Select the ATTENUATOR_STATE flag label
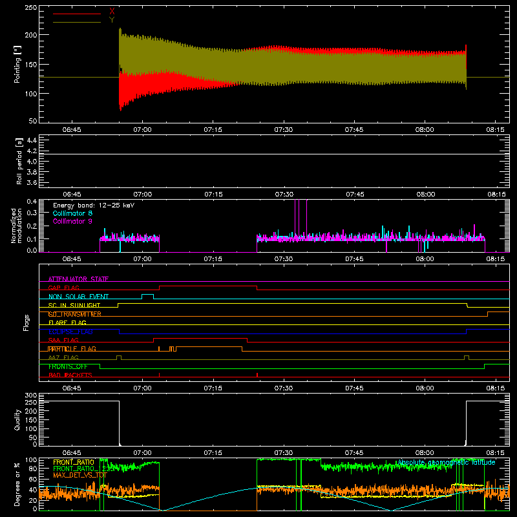This screenshot has width=517, height=517. [x=78, y=279]
